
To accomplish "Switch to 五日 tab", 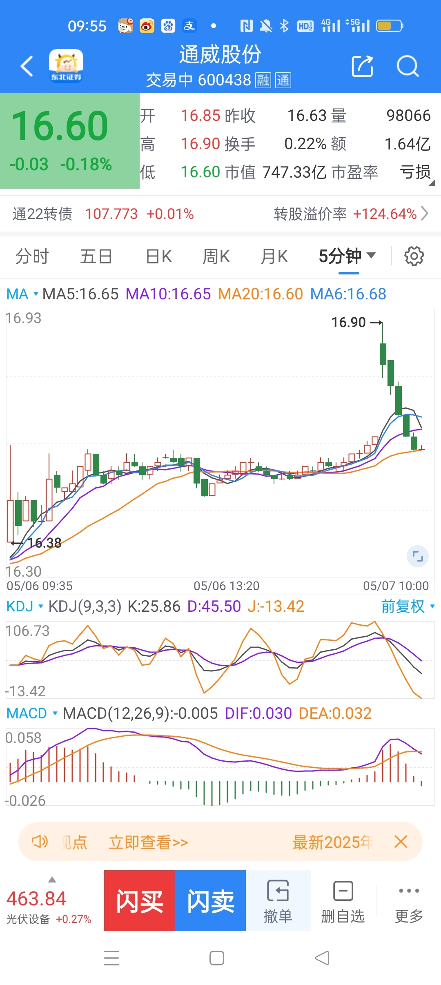I will [96, 256].
